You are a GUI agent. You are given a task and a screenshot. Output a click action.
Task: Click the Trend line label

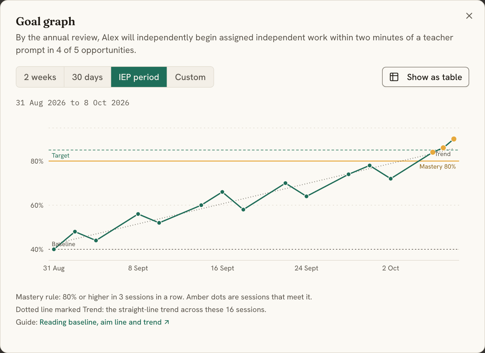pos(443,154)
